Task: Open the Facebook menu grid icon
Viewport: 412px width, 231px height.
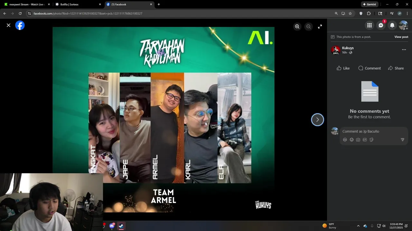Action: coord(370,25)
